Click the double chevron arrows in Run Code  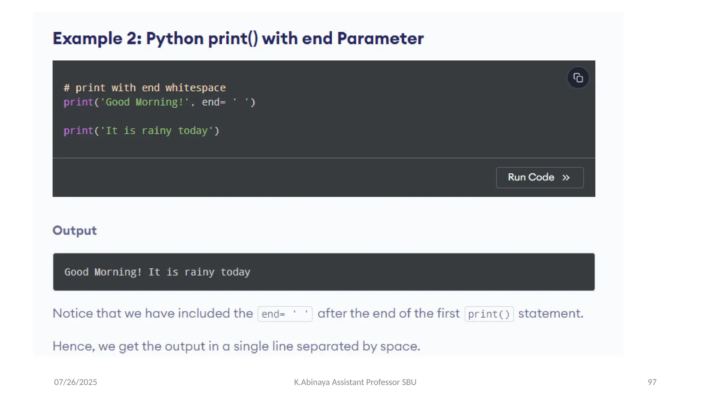(566, 178)
